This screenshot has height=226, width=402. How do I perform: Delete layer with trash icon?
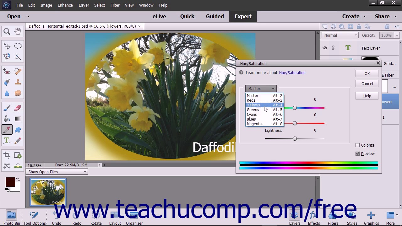pyautogui.click(x=387, y=27)
